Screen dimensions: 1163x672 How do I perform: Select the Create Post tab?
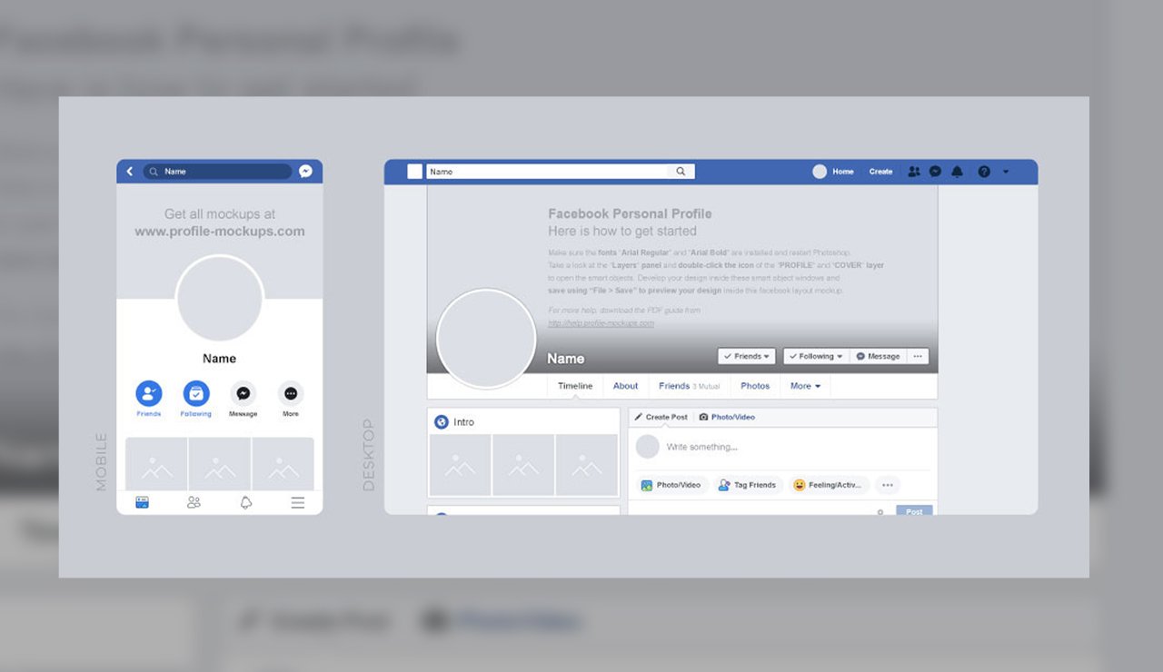[661, 417]
